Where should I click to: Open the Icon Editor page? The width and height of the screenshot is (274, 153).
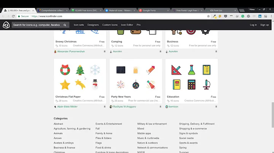127,25
